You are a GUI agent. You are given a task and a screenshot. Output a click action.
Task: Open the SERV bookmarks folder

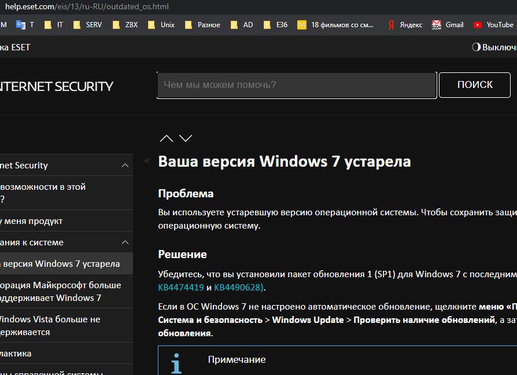tap(87, 25)
